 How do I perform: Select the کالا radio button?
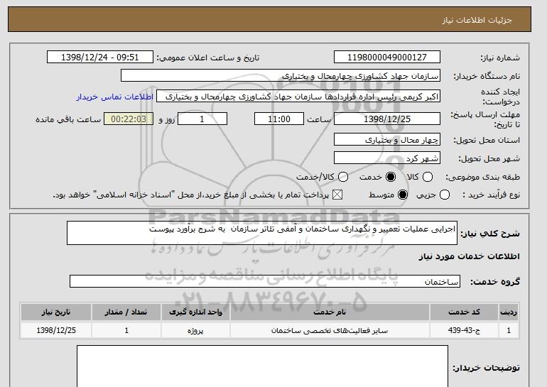click(x=428, y=177)
